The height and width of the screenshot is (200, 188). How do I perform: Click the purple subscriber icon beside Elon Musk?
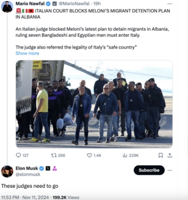click(x=54, y=168)
